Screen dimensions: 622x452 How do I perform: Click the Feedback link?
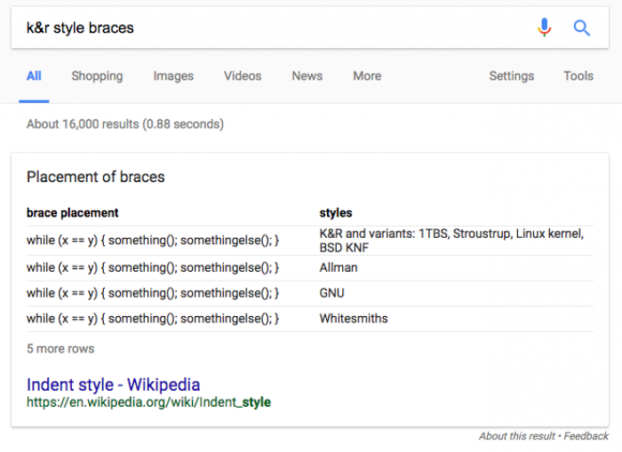pos(586,436)
